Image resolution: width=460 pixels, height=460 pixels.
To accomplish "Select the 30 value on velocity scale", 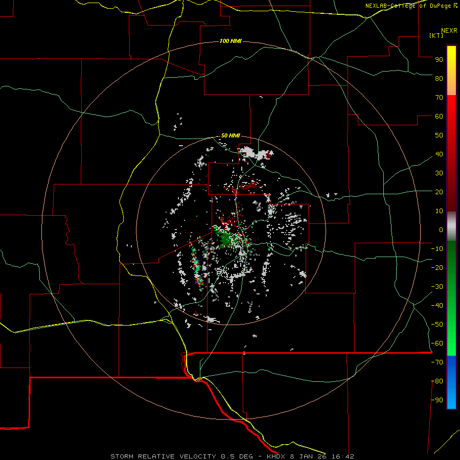I will point(439,173).
